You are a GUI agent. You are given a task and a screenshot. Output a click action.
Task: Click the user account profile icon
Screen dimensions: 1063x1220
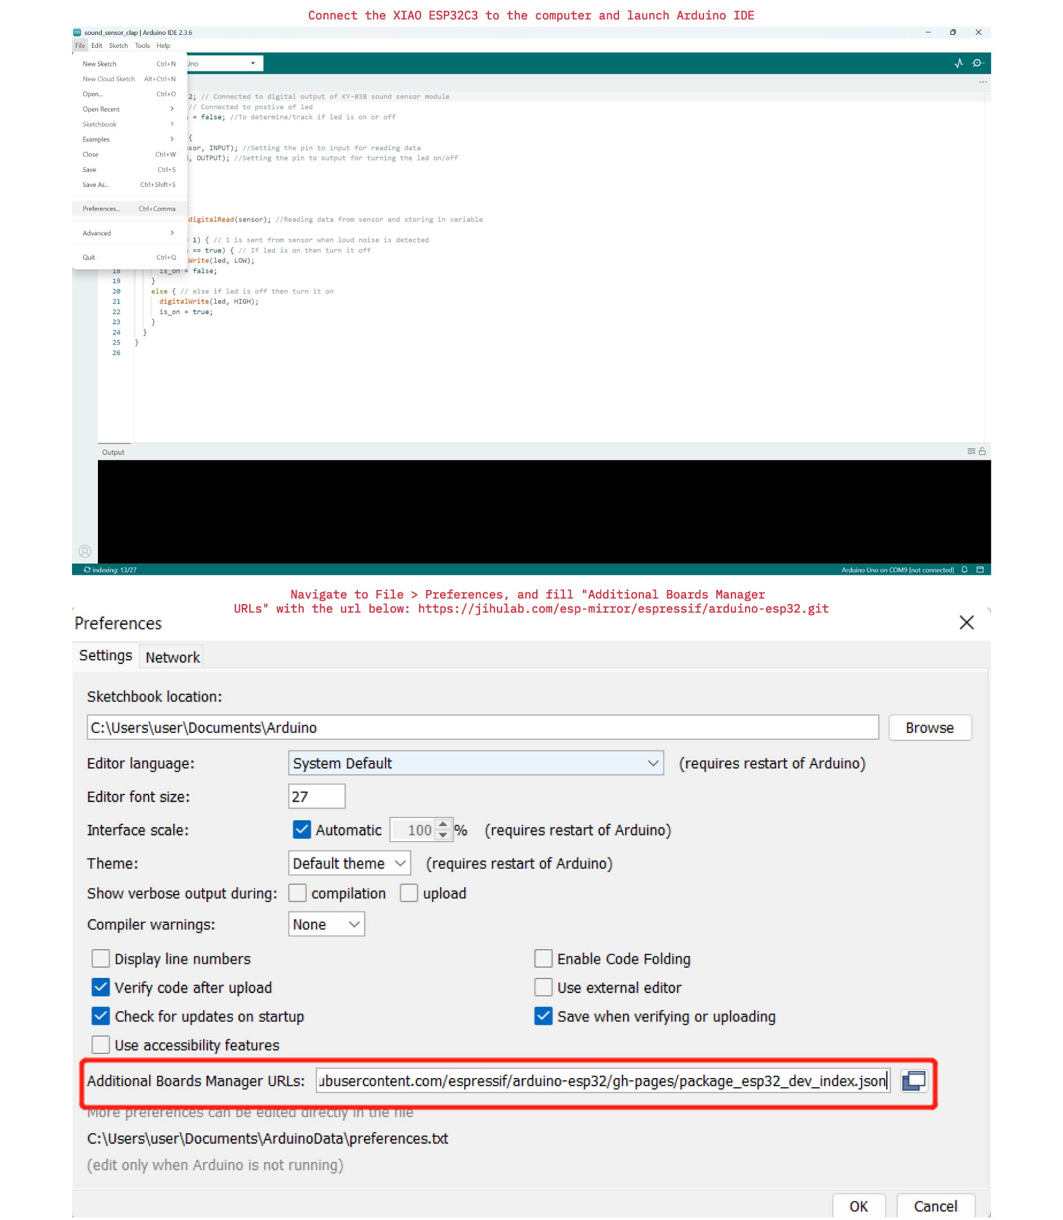coord(85,551)
